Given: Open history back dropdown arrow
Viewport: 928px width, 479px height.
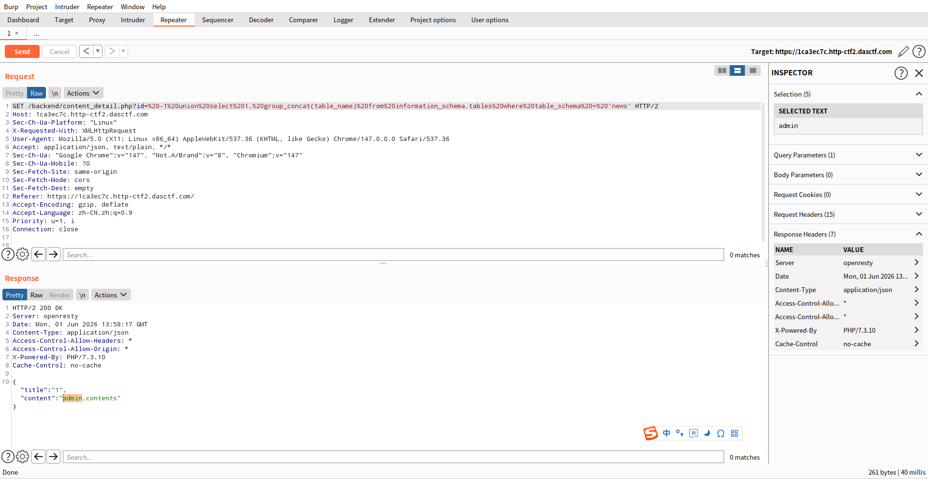Looking at the screenshot, I should point(98,51).
